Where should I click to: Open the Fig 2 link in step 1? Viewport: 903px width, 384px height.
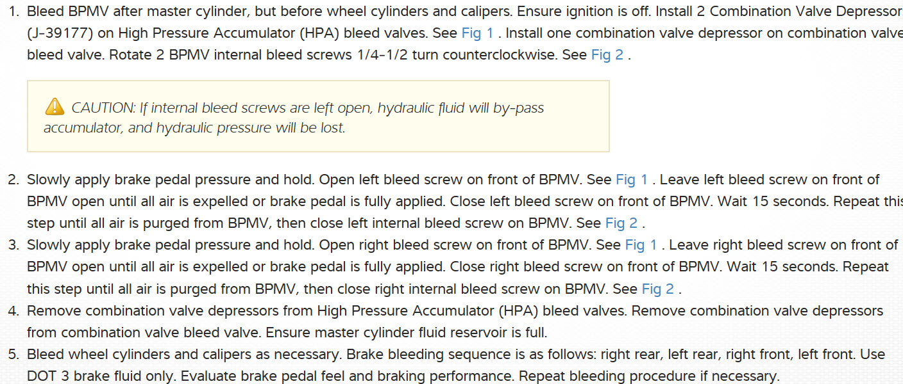pos(607,55)
